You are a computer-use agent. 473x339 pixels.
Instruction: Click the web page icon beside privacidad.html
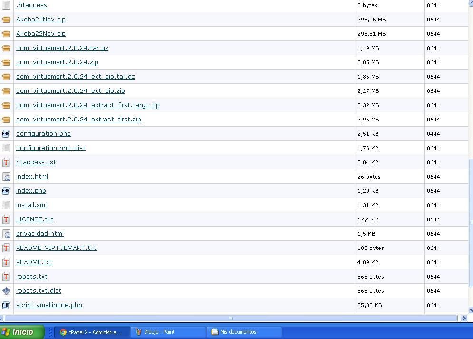pos(6,234)
